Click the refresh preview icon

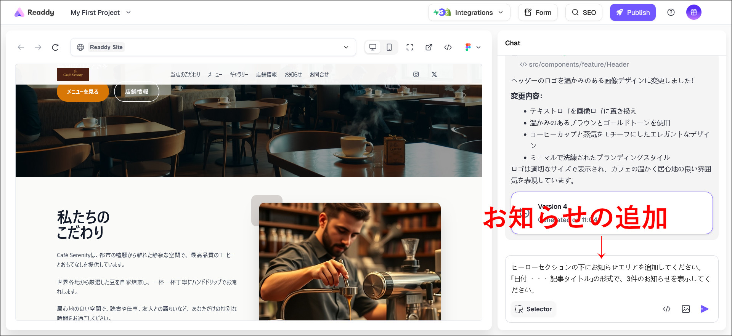[x=55, y=47]
